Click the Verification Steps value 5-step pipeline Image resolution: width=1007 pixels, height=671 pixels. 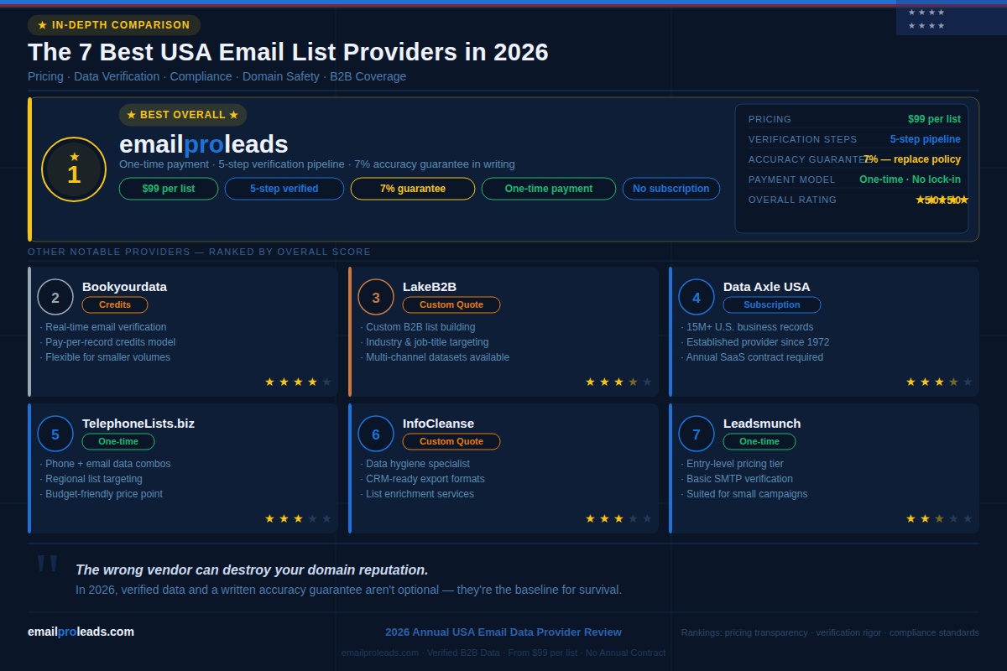tap(926, 139)
